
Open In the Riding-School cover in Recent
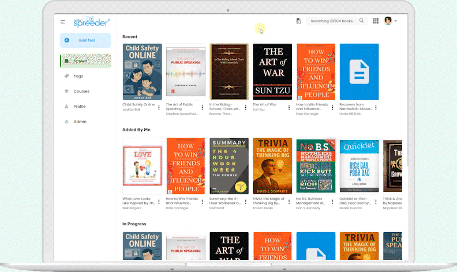pos(229,71)
